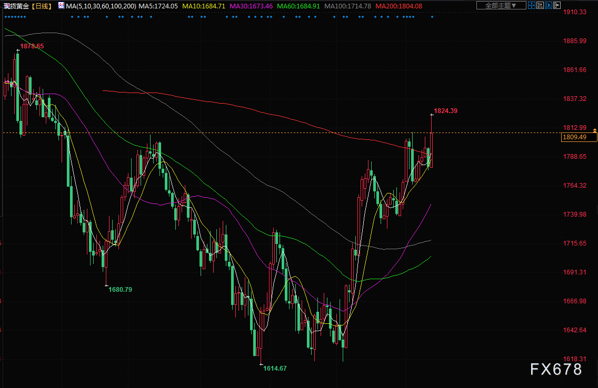Click the 1666.98 price axis label
The width and height of the screenshot is (598, 388).
[575, 301]
